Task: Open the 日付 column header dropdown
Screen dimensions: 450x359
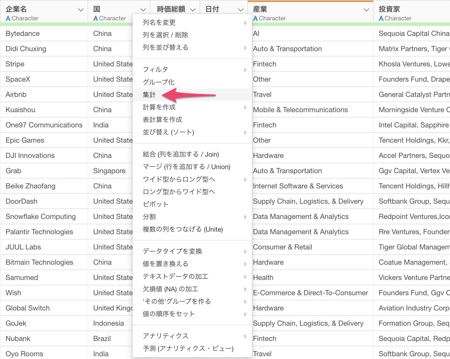Action: [x=240, y=10]
